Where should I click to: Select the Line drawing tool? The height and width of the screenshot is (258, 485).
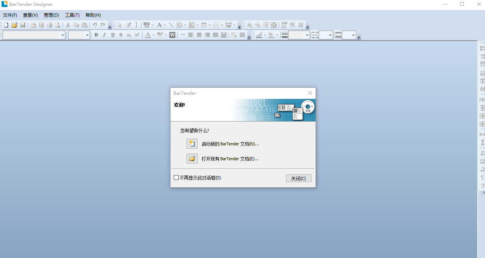171,25
